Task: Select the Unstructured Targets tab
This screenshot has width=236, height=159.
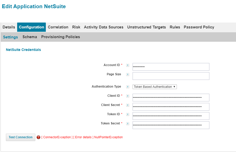Action: click(x=146, y=27)
